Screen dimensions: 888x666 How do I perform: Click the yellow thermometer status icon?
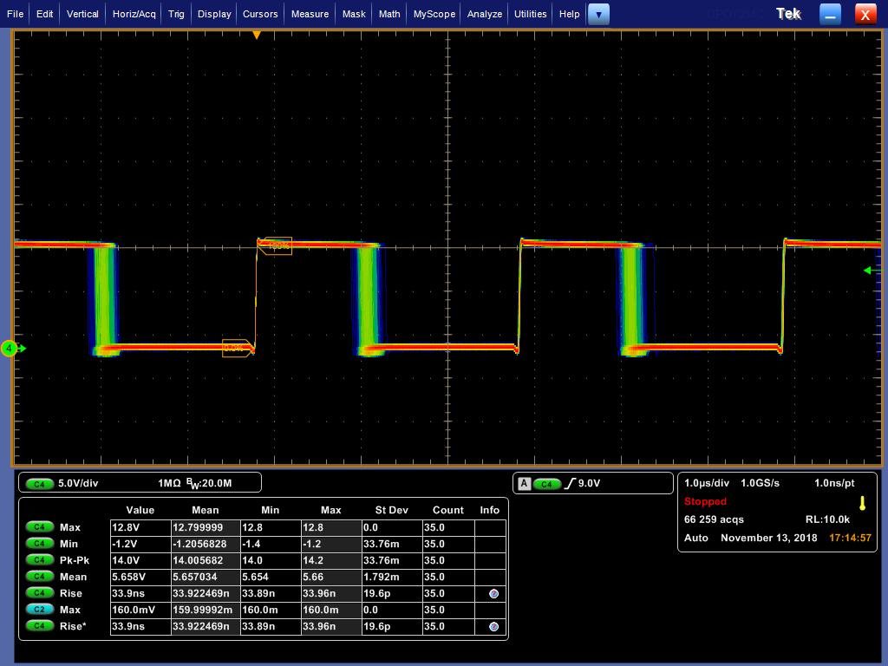pyautogui.click(x=862, y=503)
